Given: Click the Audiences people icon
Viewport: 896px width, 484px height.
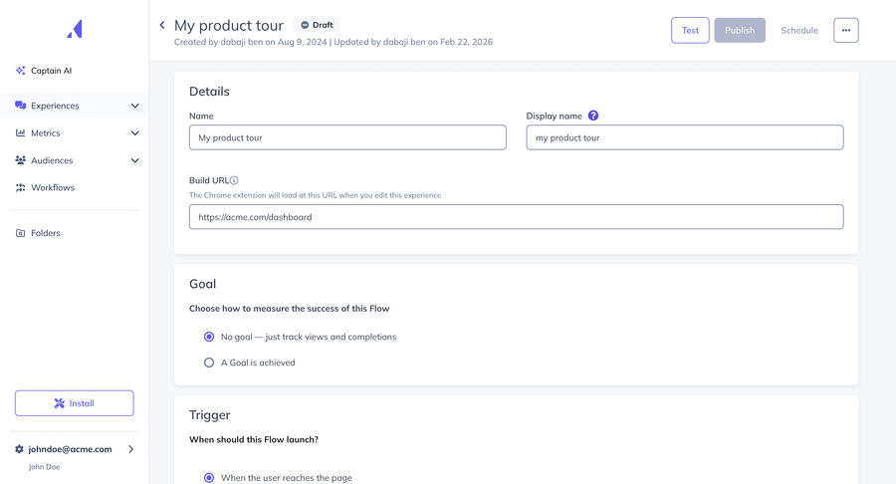Looking at the screenshot, I should [x=21, y=160].
